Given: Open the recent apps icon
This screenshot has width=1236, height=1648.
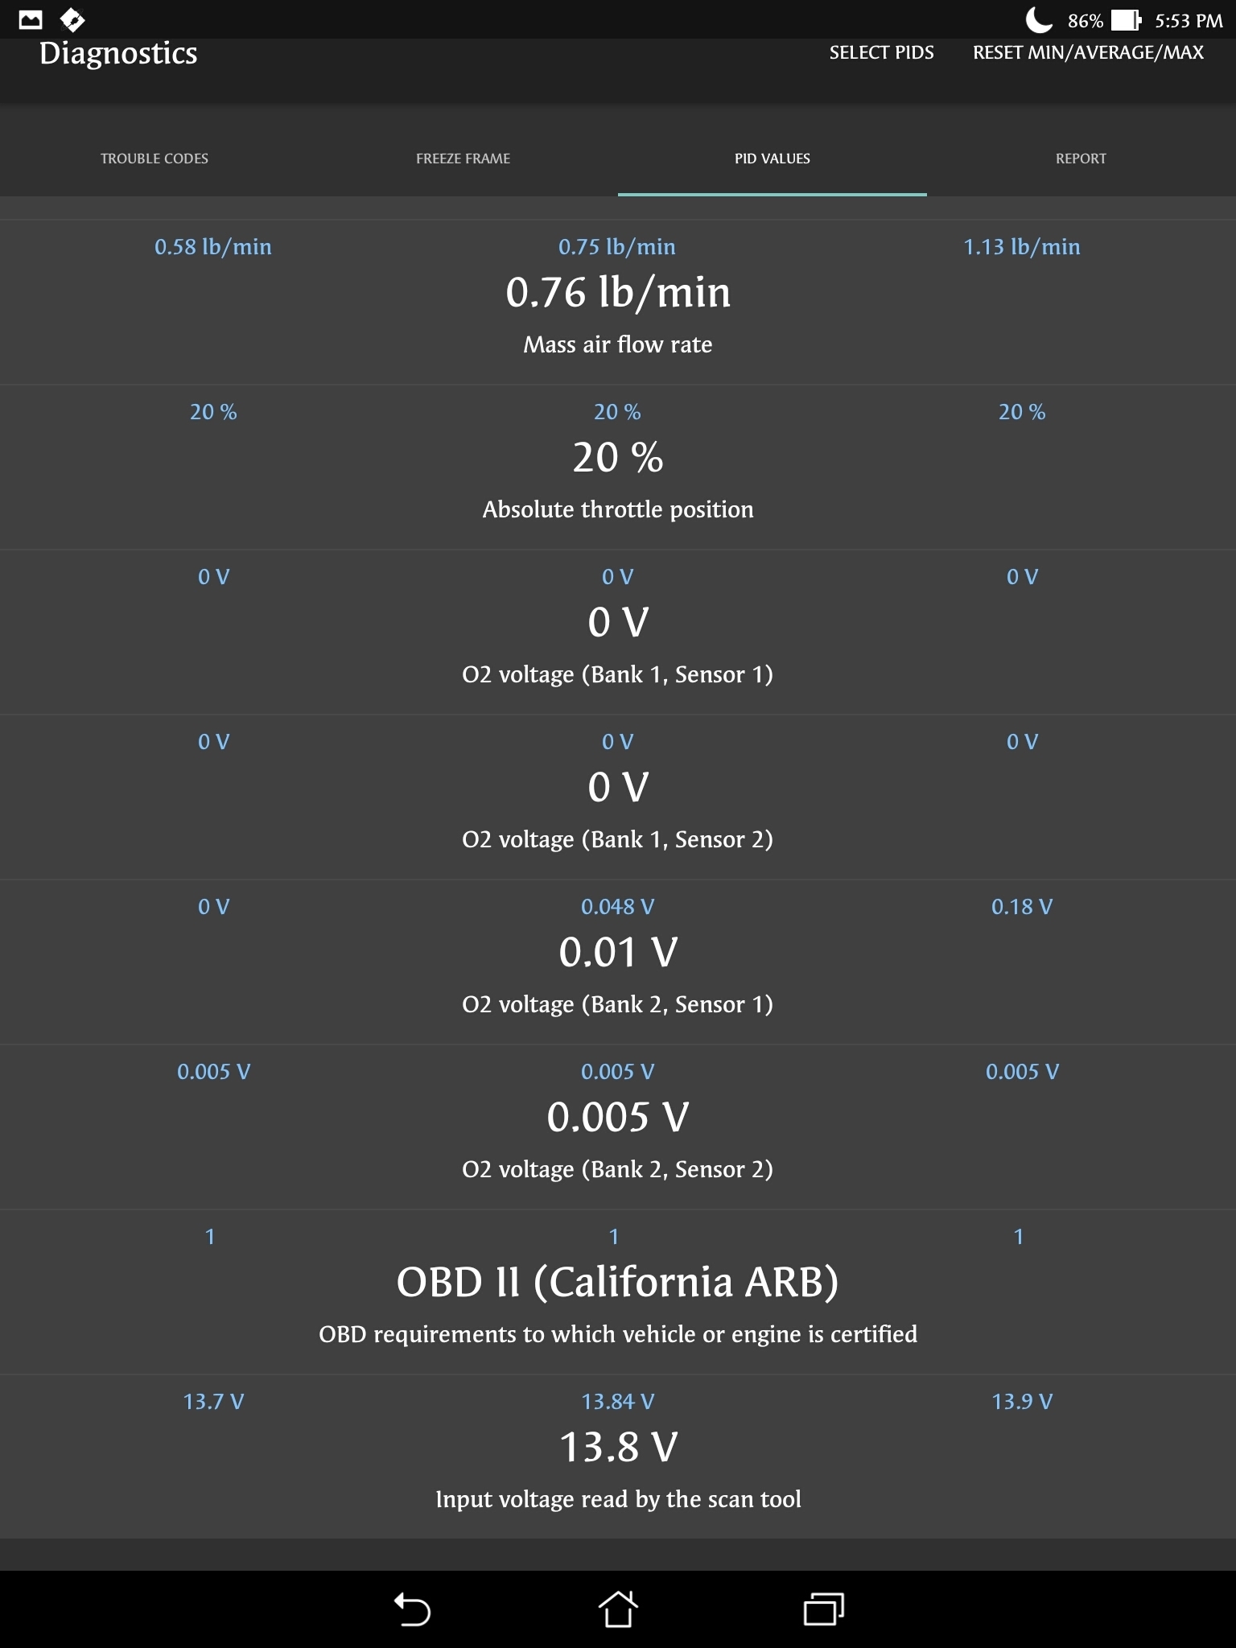Looking at the screenshot, I should coord(823,1609).
